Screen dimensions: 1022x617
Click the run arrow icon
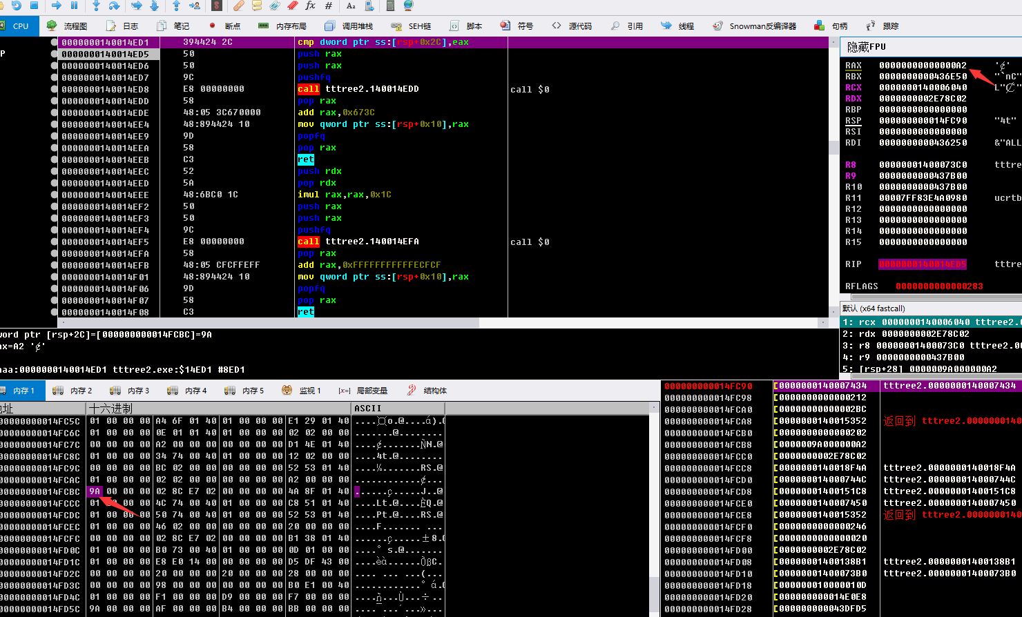(57, 6)
